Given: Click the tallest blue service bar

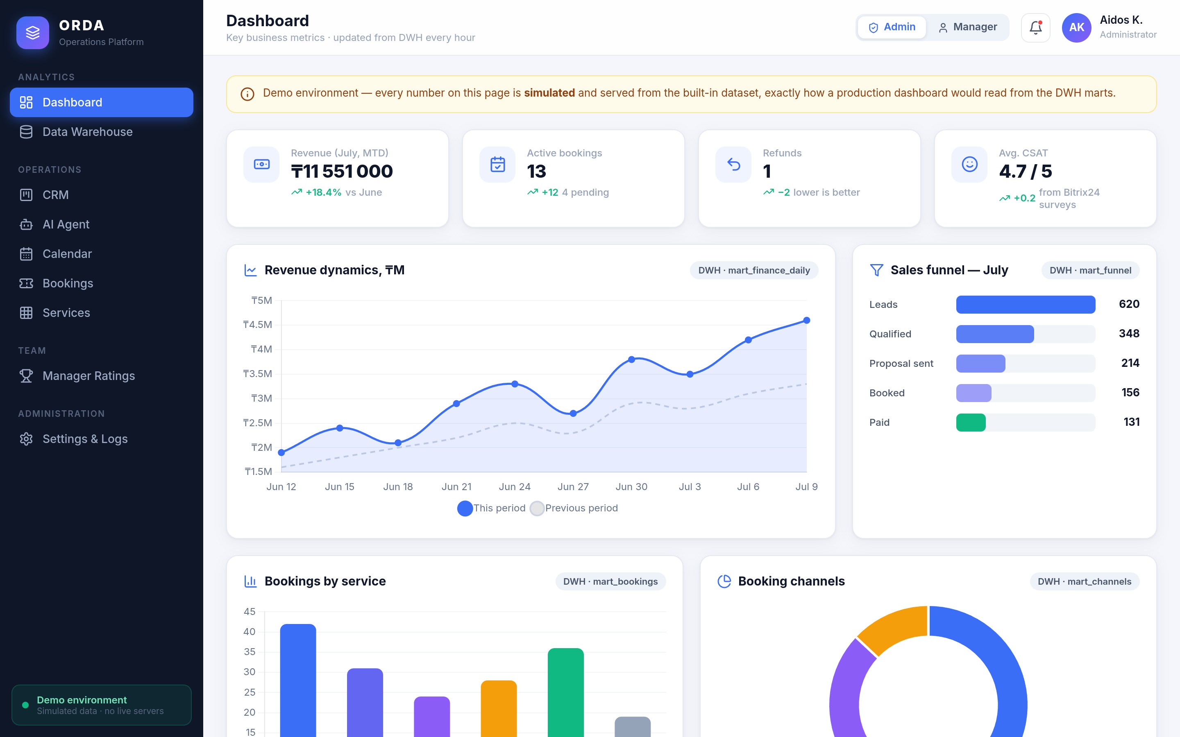Looking at the screenshot, I should pyautogui.click(x=298, y=680).
